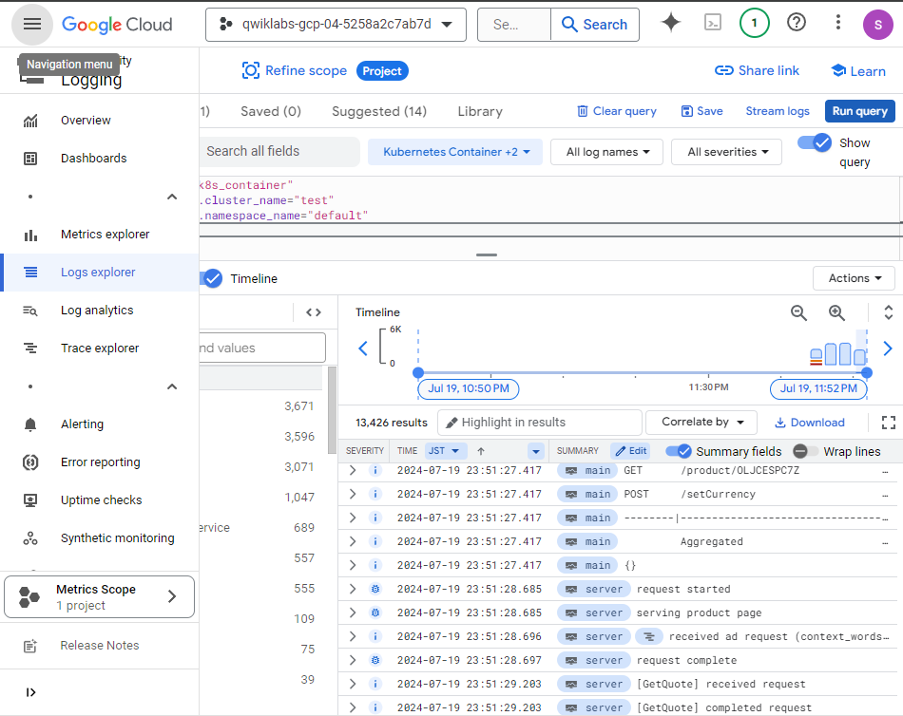Open Logs explorer in sidebar
This screenshot has width=903, height=716.
[x=99, y=273]
